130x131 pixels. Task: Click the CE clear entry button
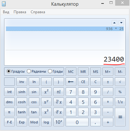point(83,82)
